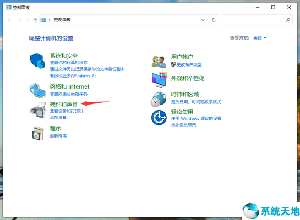
Task: Click 查看设备和打印机 link
Action: [x=67, y=111]
